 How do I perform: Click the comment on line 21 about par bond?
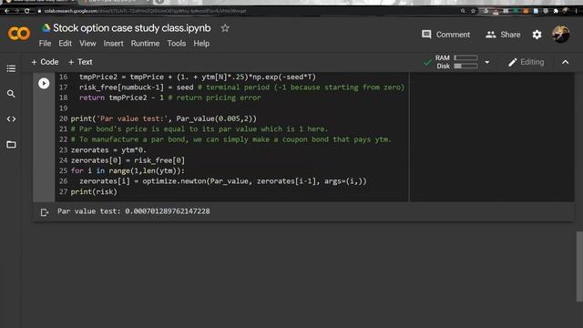199,129
